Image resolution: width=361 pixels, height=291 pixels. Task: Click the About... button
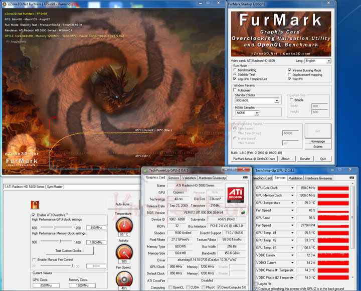[x=287, y=158]
